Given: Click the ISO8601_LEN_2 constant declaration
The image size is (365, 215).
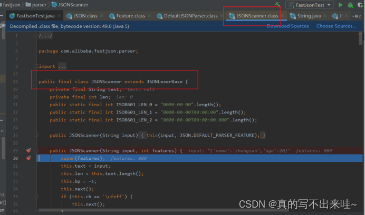Looking at the screenshot, I should pyautogui.click(x=153, y=120).
